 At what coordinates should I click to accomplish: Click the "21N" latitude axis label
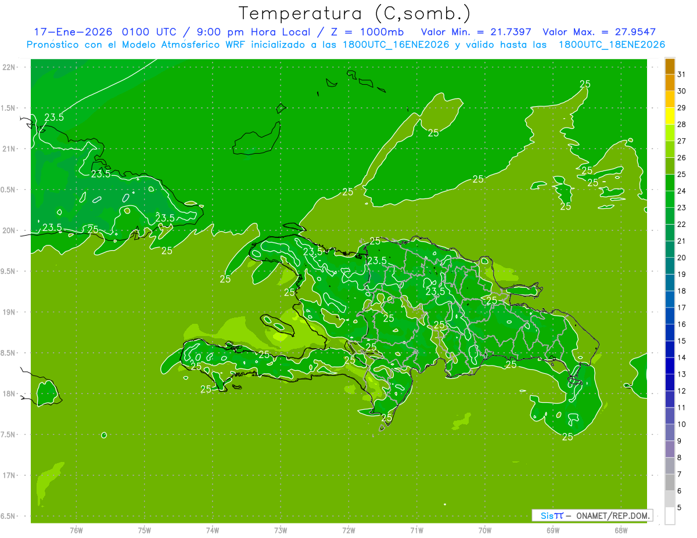coord(8,149)
